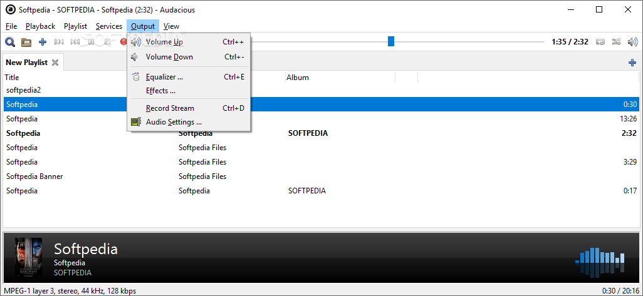This screenshot has width=643, height=296.
Task: Open the Playlist menu
Action: [x=75, y=26]
